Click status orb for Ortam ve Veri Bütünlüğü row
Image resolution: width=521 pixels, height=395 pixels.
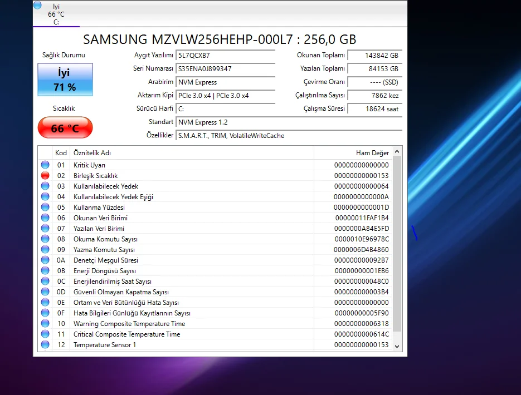pyautogui.click(x=45, y=303)
